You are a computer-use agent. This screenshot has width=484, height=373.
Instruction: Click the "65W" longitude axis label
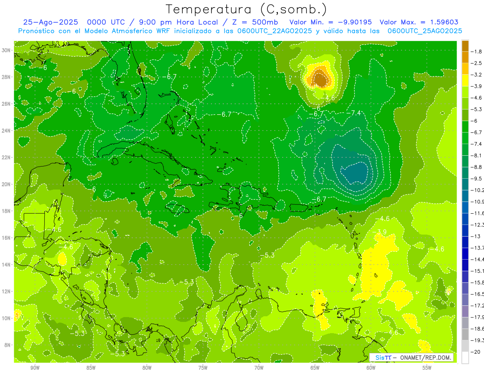coord(315,368)
